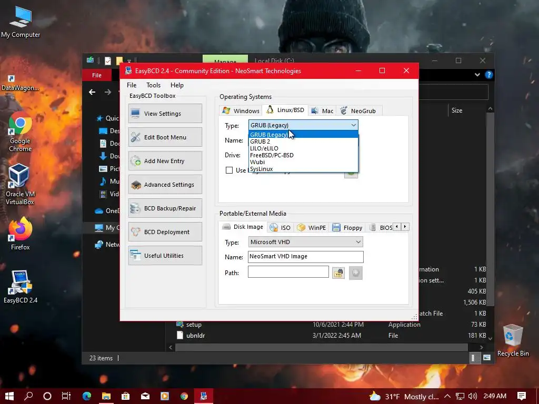Open the Google Chrome desktop icon
Screen dimensions: 539x404
click(x=21, y=132)
